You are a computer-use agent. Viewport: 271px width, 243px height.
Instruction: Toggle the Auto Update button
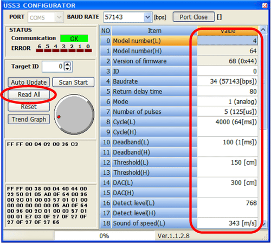(29, 82)
